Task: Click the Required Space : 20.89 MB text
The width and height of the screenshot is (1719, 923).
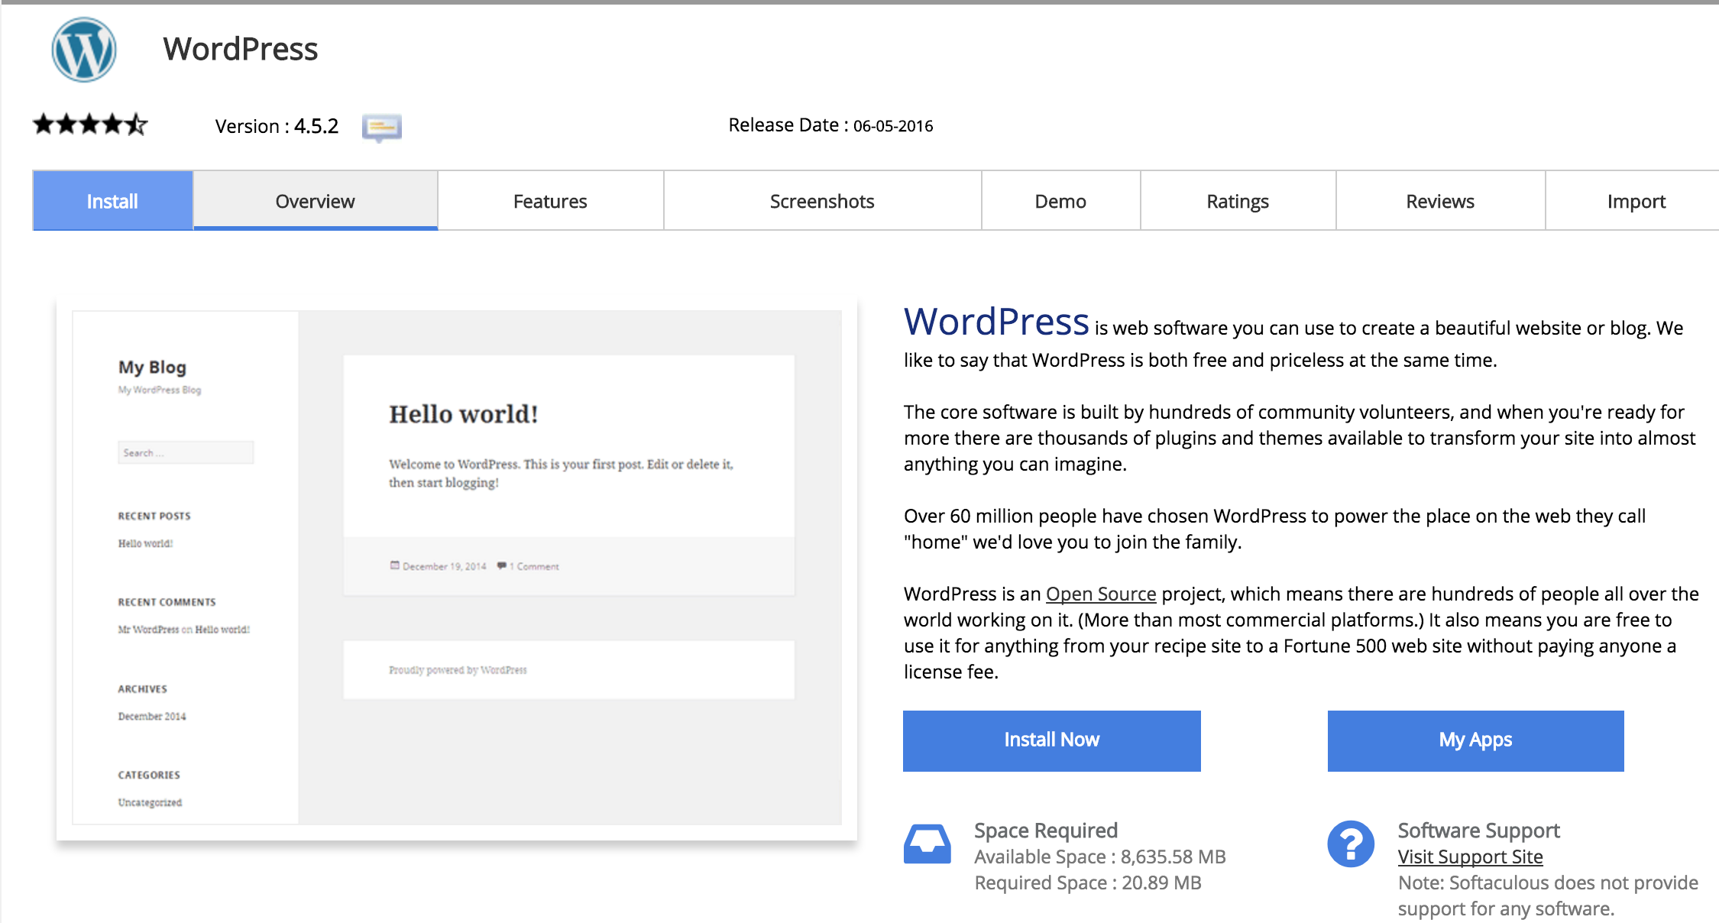Action: pyautogui.click(x=1087, y=883)
